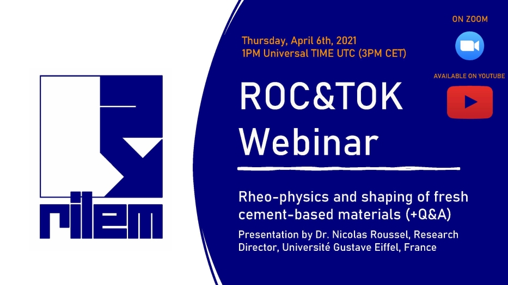508x285 pixels.
Task: Click the 'Thursday, April 6th, 2021' date text
Action: (x=299, y=41)
